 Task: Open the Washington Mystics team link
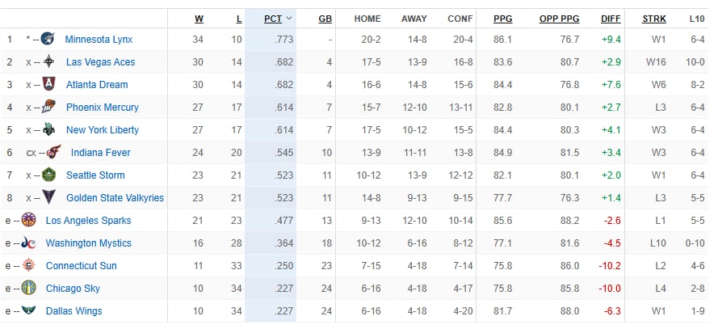click(x=88, y=243)
